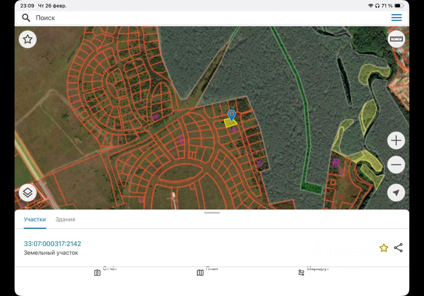Image resolution: width=424 pixels, height=296 pixels.
Task: Tap the bottom sheet grab handle
Action: tap(212, 213)
